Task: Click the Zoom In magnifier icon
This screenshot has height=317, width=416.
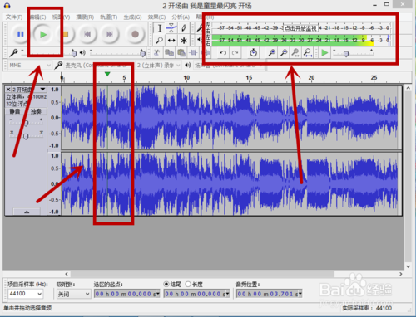Action: click(272, 52)
